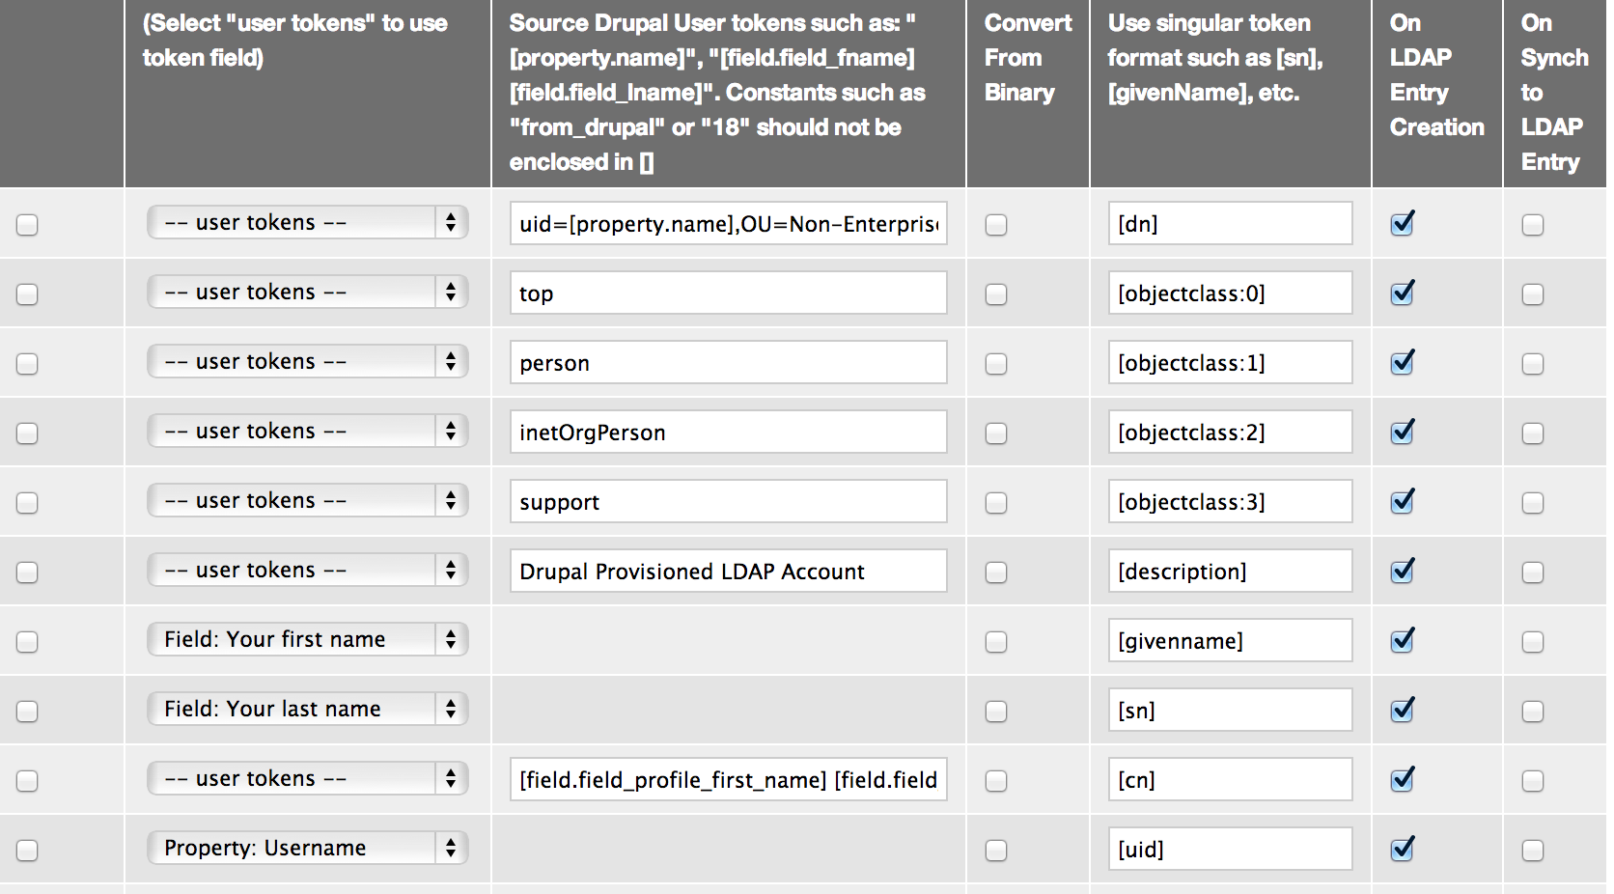Click the [field.field_profile_first_name] source input
The image size is (1614, 894).
(x=728, y=780)
